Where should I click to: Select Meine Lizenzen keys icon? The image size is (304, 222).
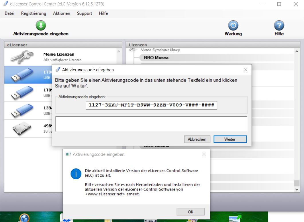click(22, 57)
